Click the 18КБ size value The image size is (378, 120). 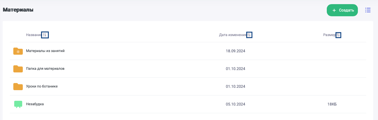point(332,104)
